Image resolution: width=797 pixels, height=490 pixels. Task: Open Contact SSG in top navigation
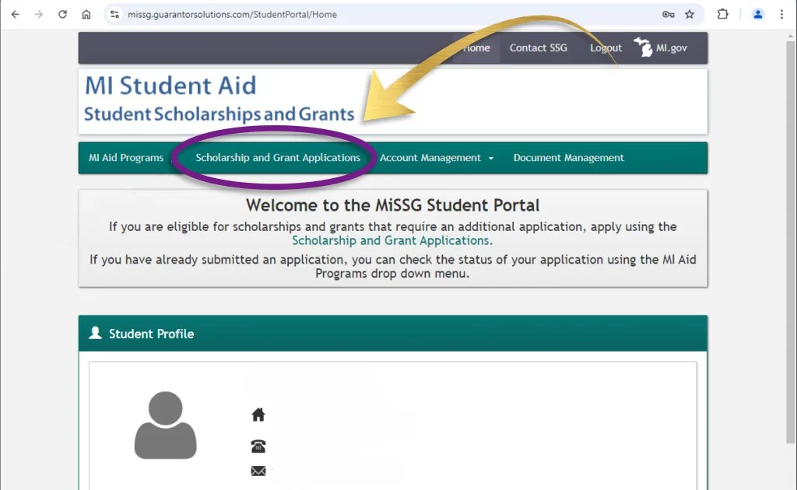click(x=539, y=47)
